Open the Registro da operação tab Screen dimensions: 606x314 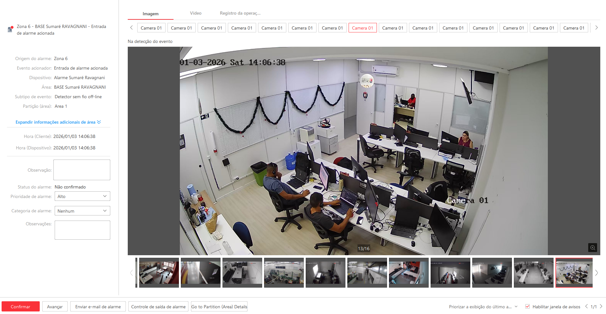[240, 13]
